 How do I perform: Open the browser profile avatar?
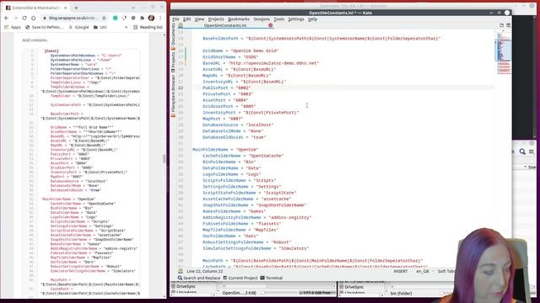tap(151, 18)
